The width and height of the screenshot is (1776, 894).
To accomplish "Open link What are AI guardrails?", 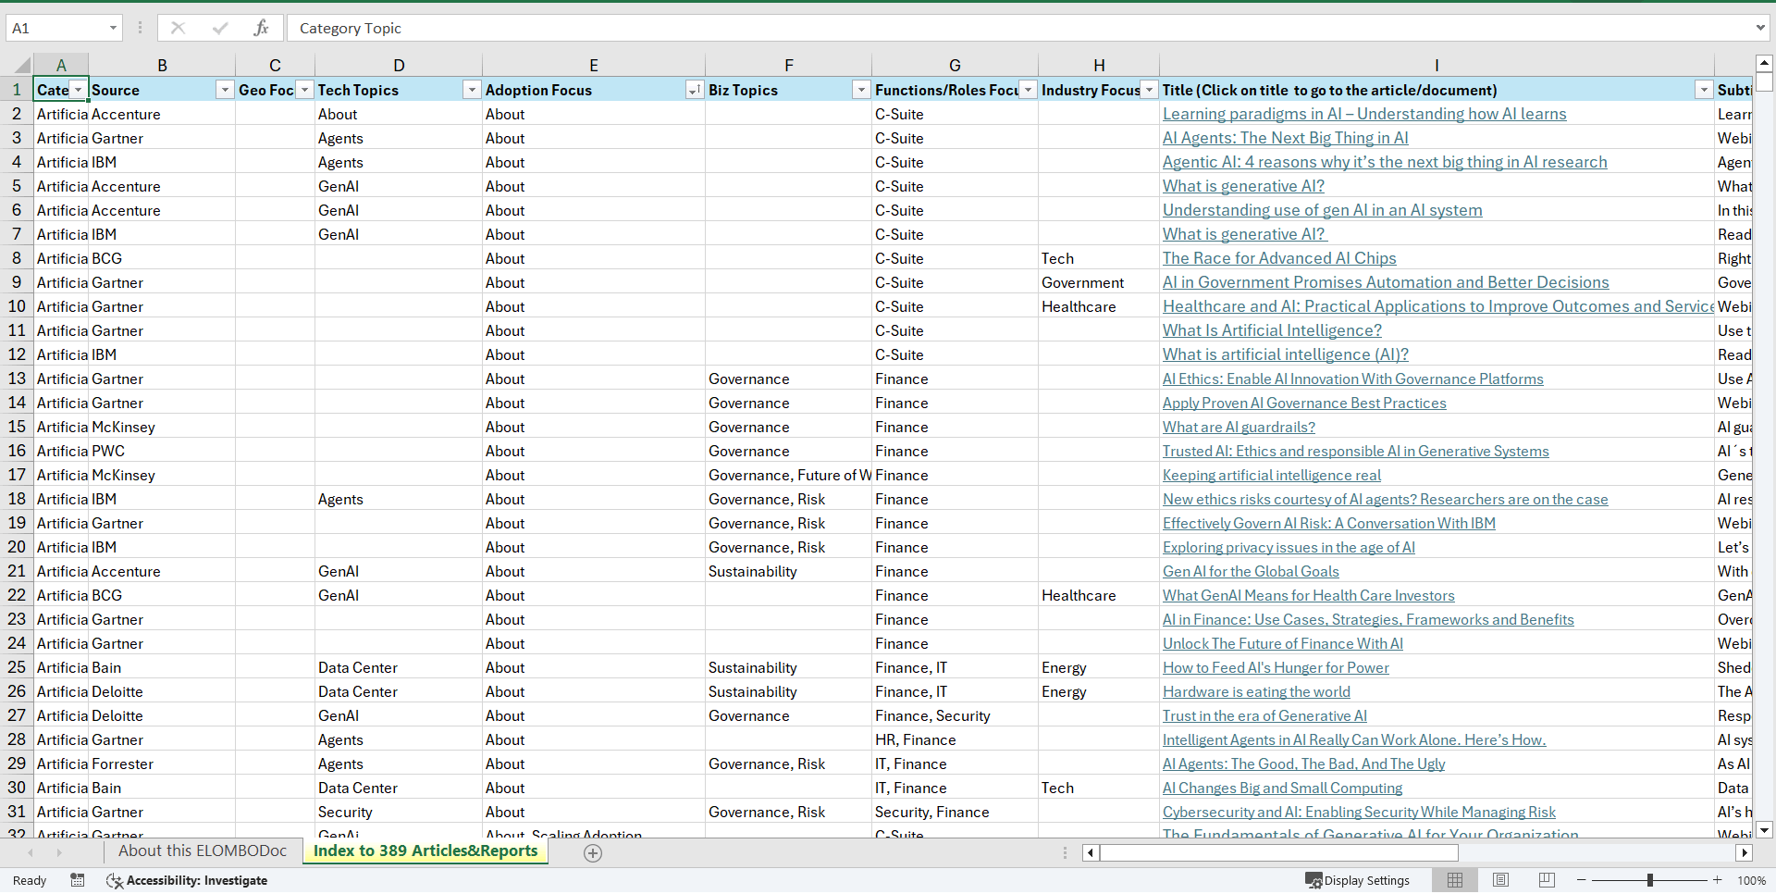I will click(x=1239, y=427).
